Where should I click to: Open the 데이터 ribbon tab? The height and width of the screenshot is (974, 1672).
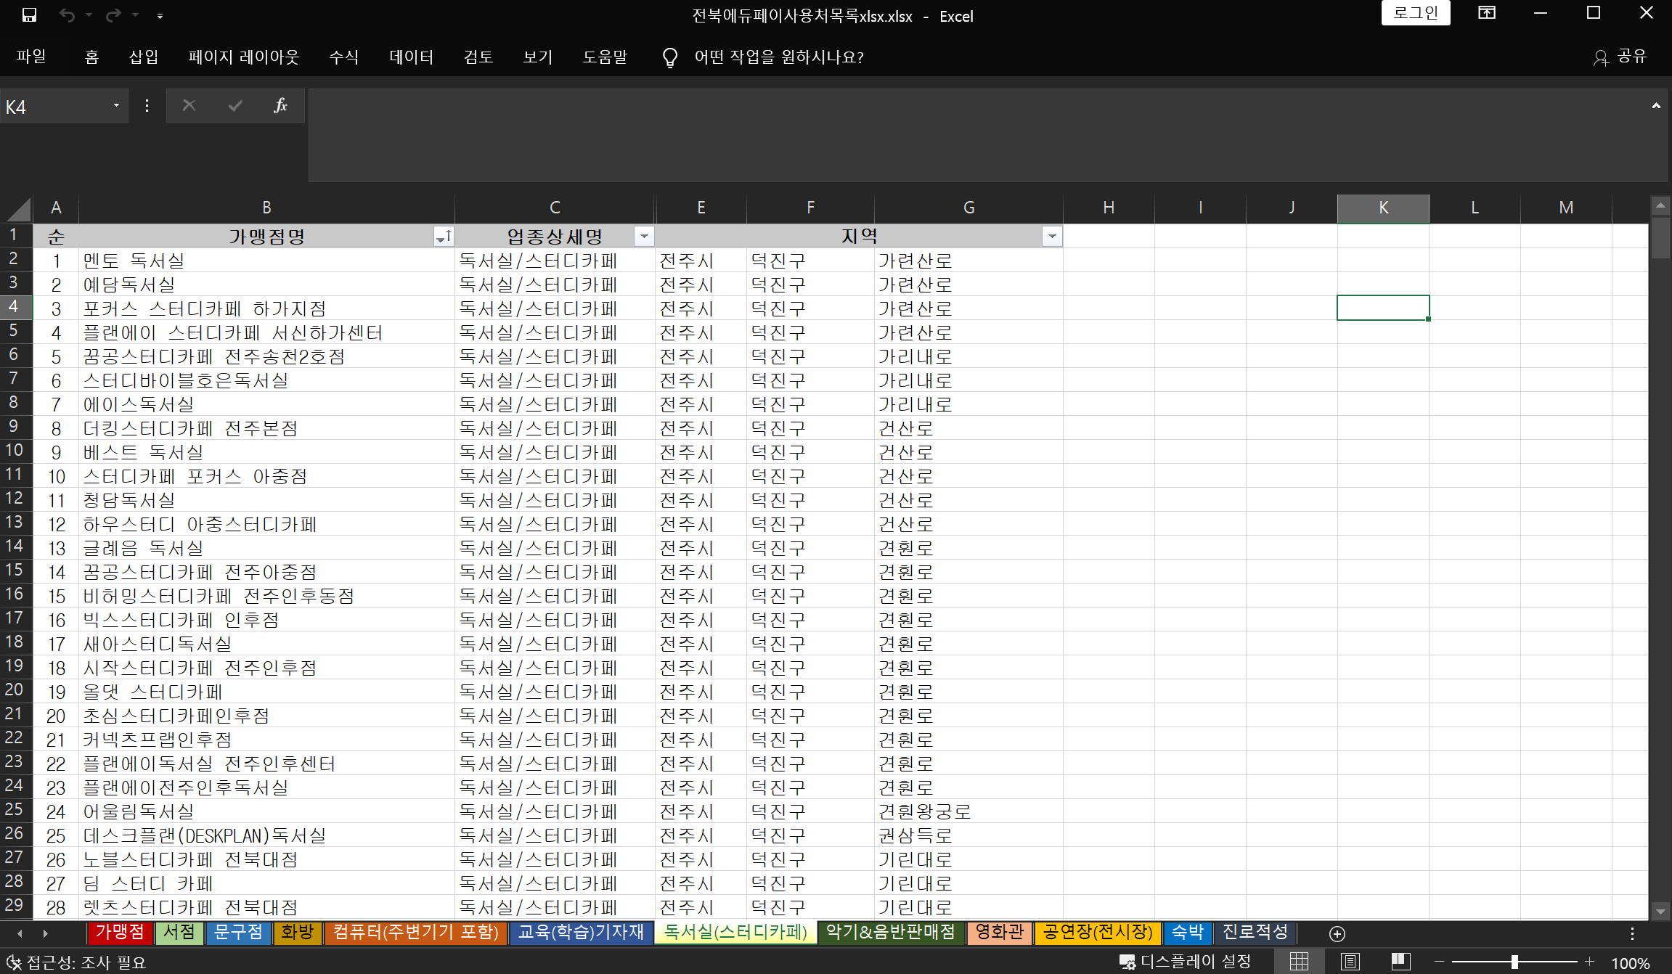(x=411, y=57)
